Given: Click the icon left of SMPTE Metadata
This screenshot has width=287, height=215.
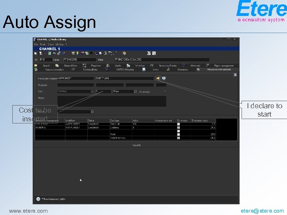Looking at the screenshot, I should tap(107, 69).
